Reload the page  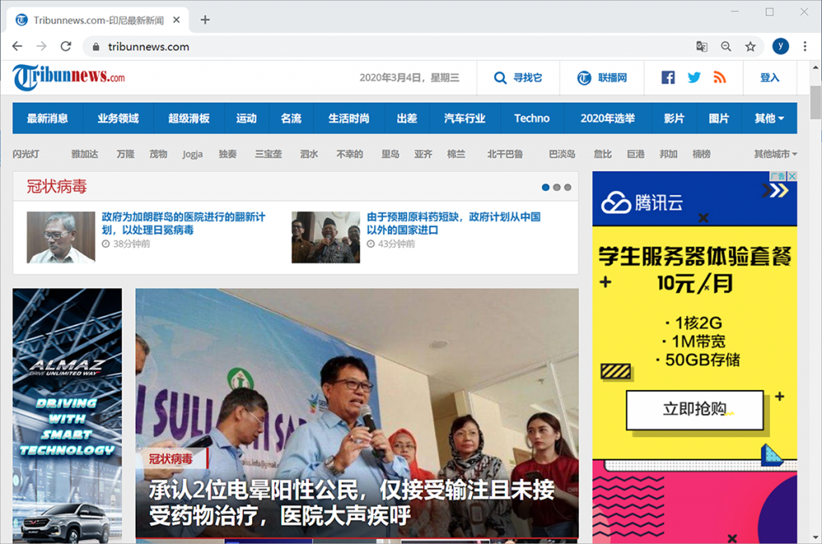(x=66, y=47)
